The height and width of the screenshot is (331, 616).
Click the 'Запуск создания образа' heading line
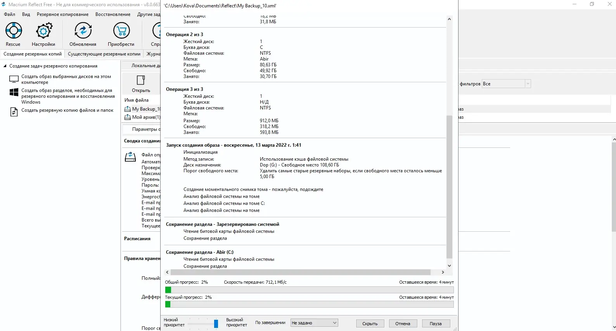(234, 145)
